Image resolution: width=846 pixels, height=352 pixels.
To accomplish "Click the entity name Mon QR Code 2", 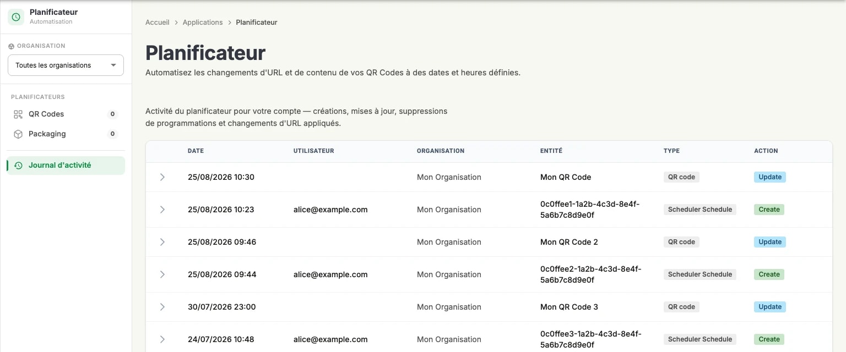I will (569, 242).
